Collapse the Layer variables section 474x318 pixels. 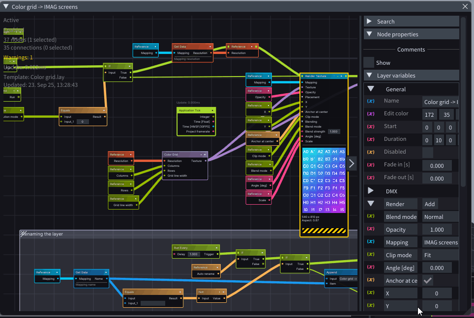[369, 76]
